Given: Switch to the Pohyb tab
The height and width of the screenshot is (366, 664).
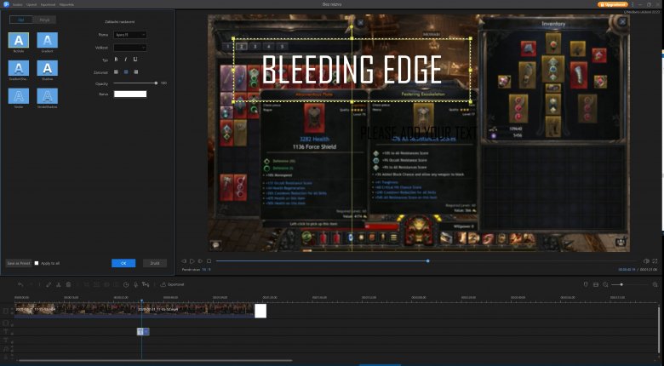Looking at the screenshot, I should coord(44,20).
